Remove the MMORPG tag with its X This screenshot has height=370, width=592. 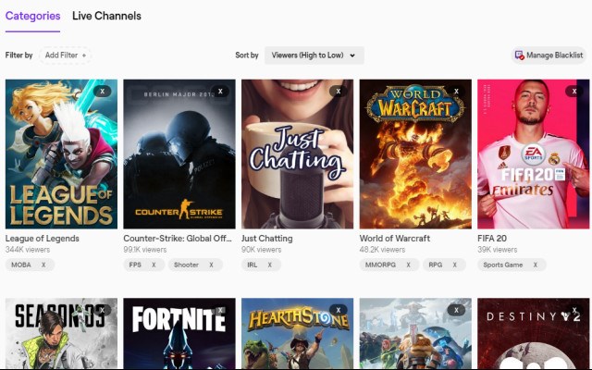408,265
